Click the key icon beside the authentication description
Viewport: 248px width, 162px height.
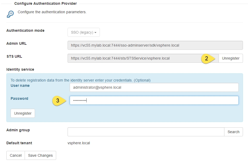pos(10,14)
